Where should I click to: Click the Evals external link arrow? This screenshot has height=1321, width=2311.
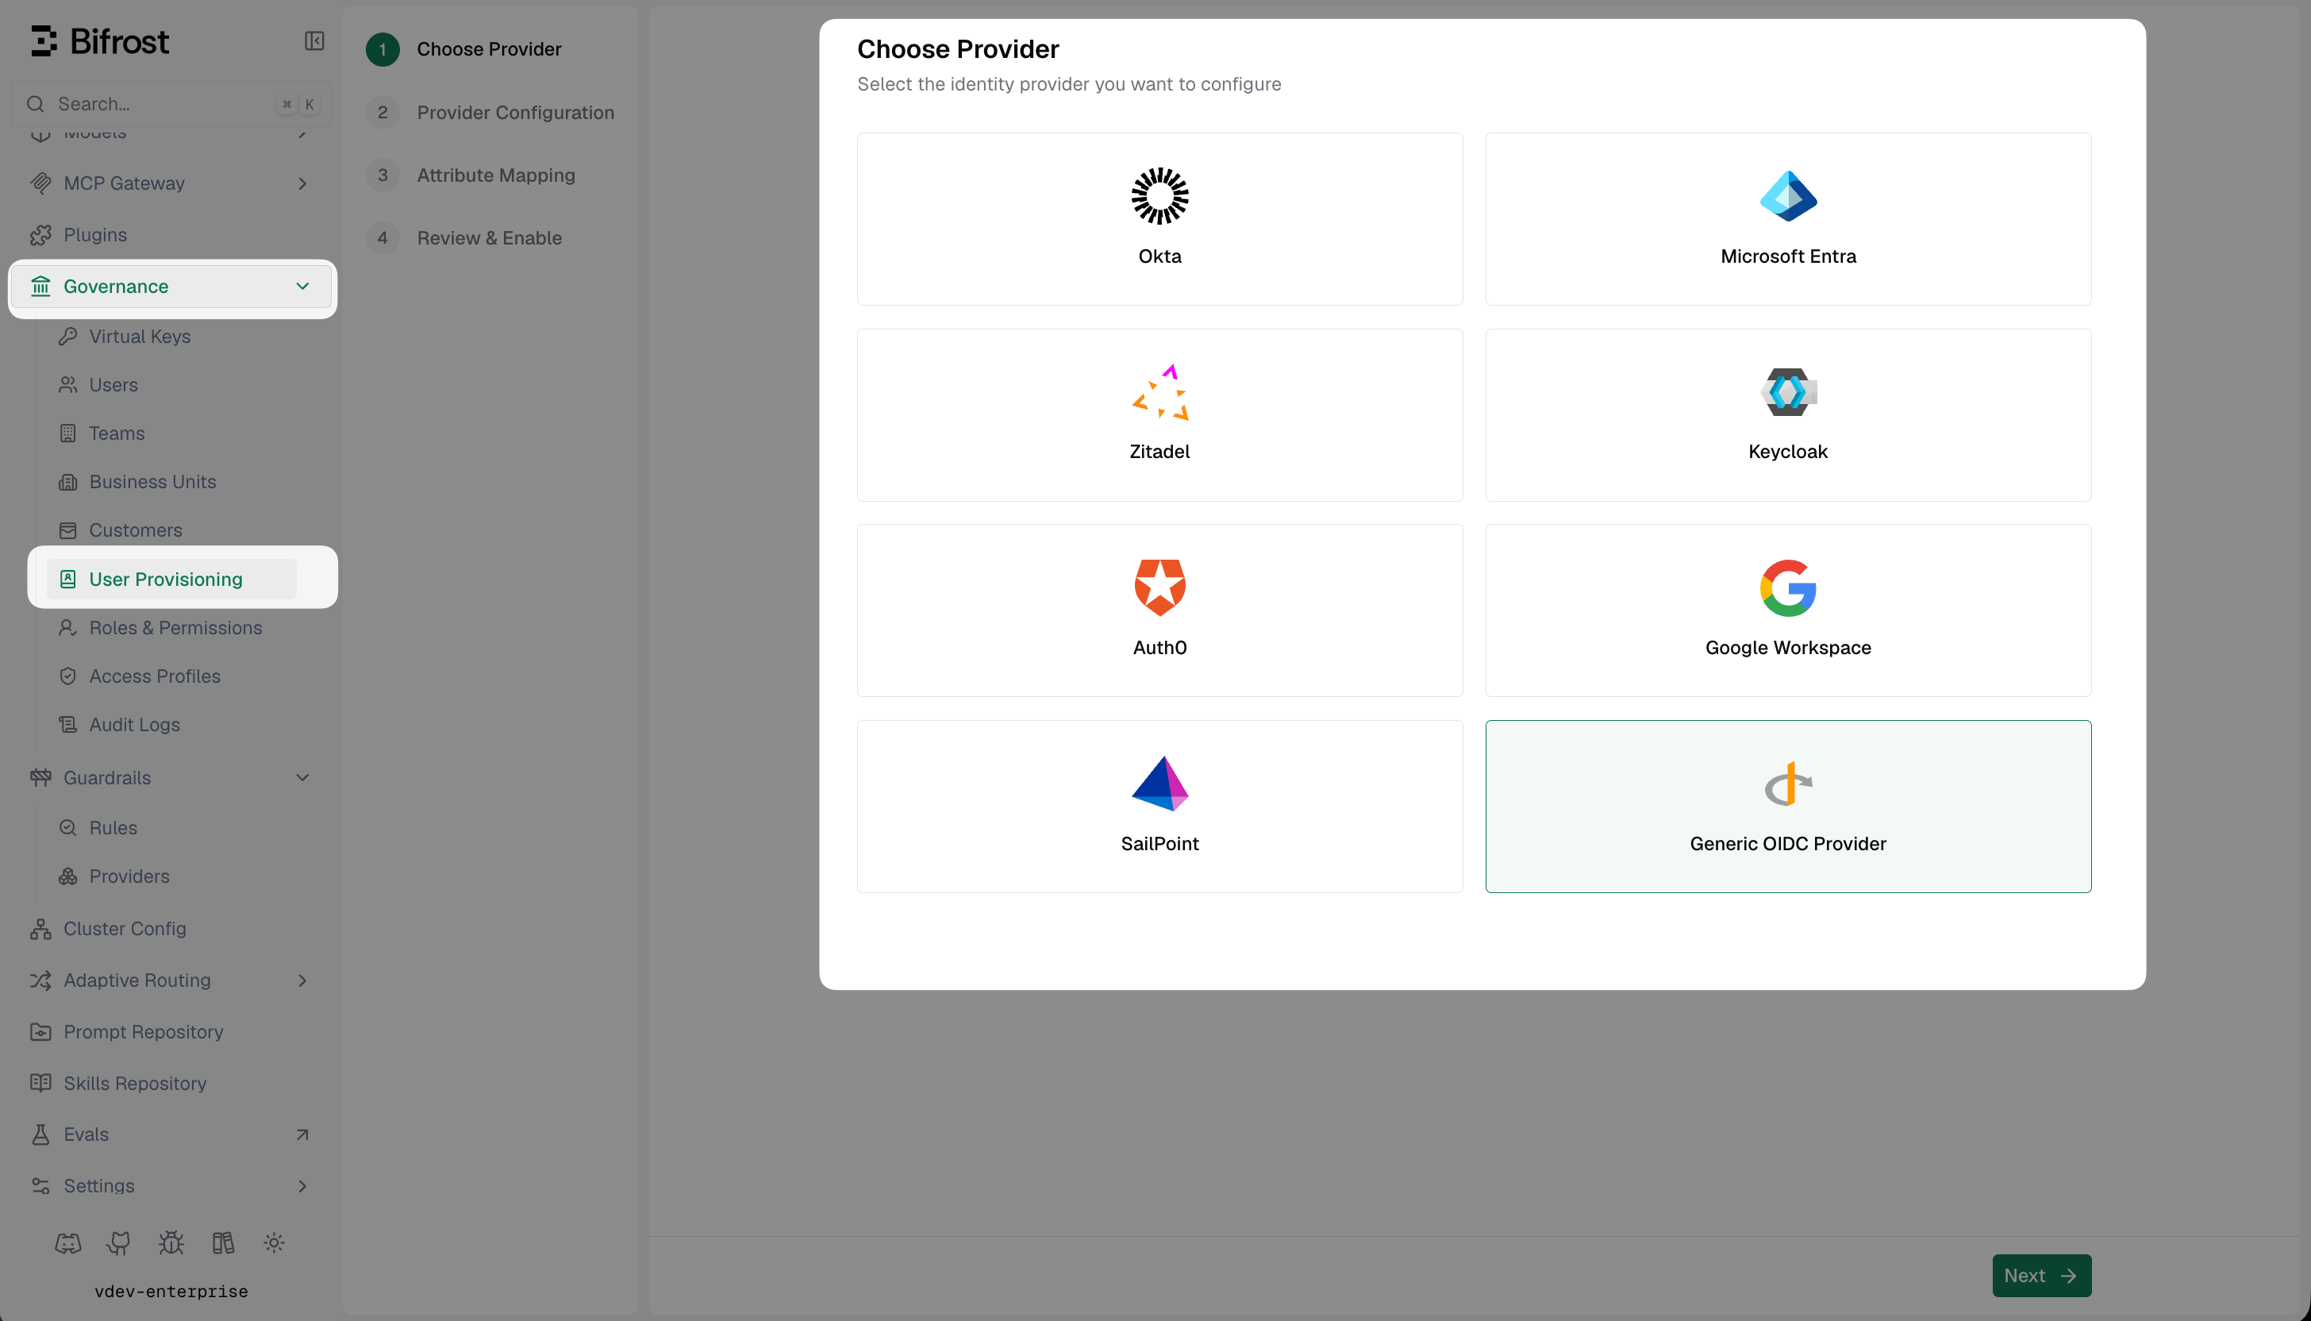coord(302,1135)
